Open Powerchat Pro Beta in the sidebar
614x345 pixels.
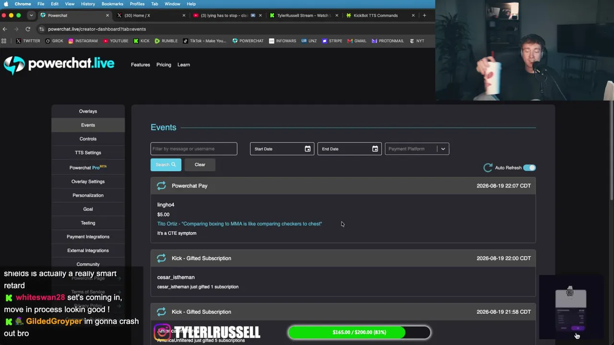(x=88, y=167)
